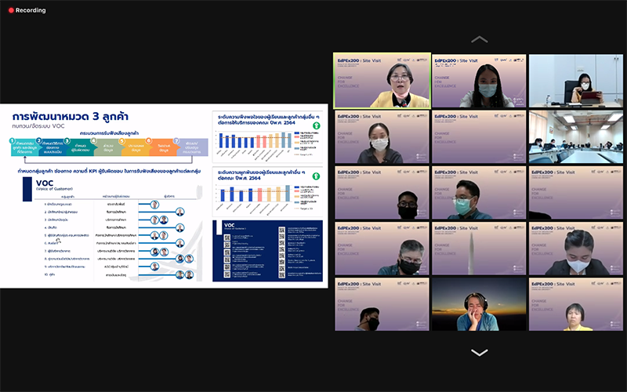Show more participants with the bottom chevron

tap(478, 353)
